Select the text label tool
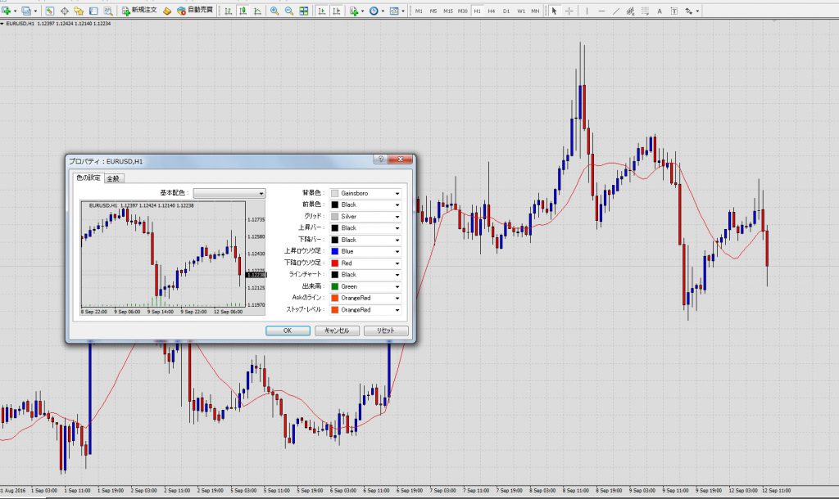 coord(673,11)
